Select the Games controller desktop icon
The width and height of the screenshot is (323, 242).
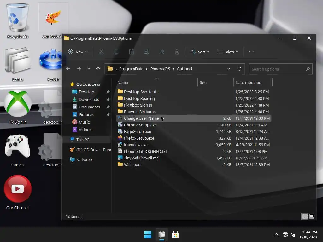[18, 150]
